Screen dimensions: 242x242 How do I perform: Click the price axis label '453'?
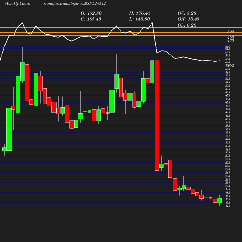point(227,102)
